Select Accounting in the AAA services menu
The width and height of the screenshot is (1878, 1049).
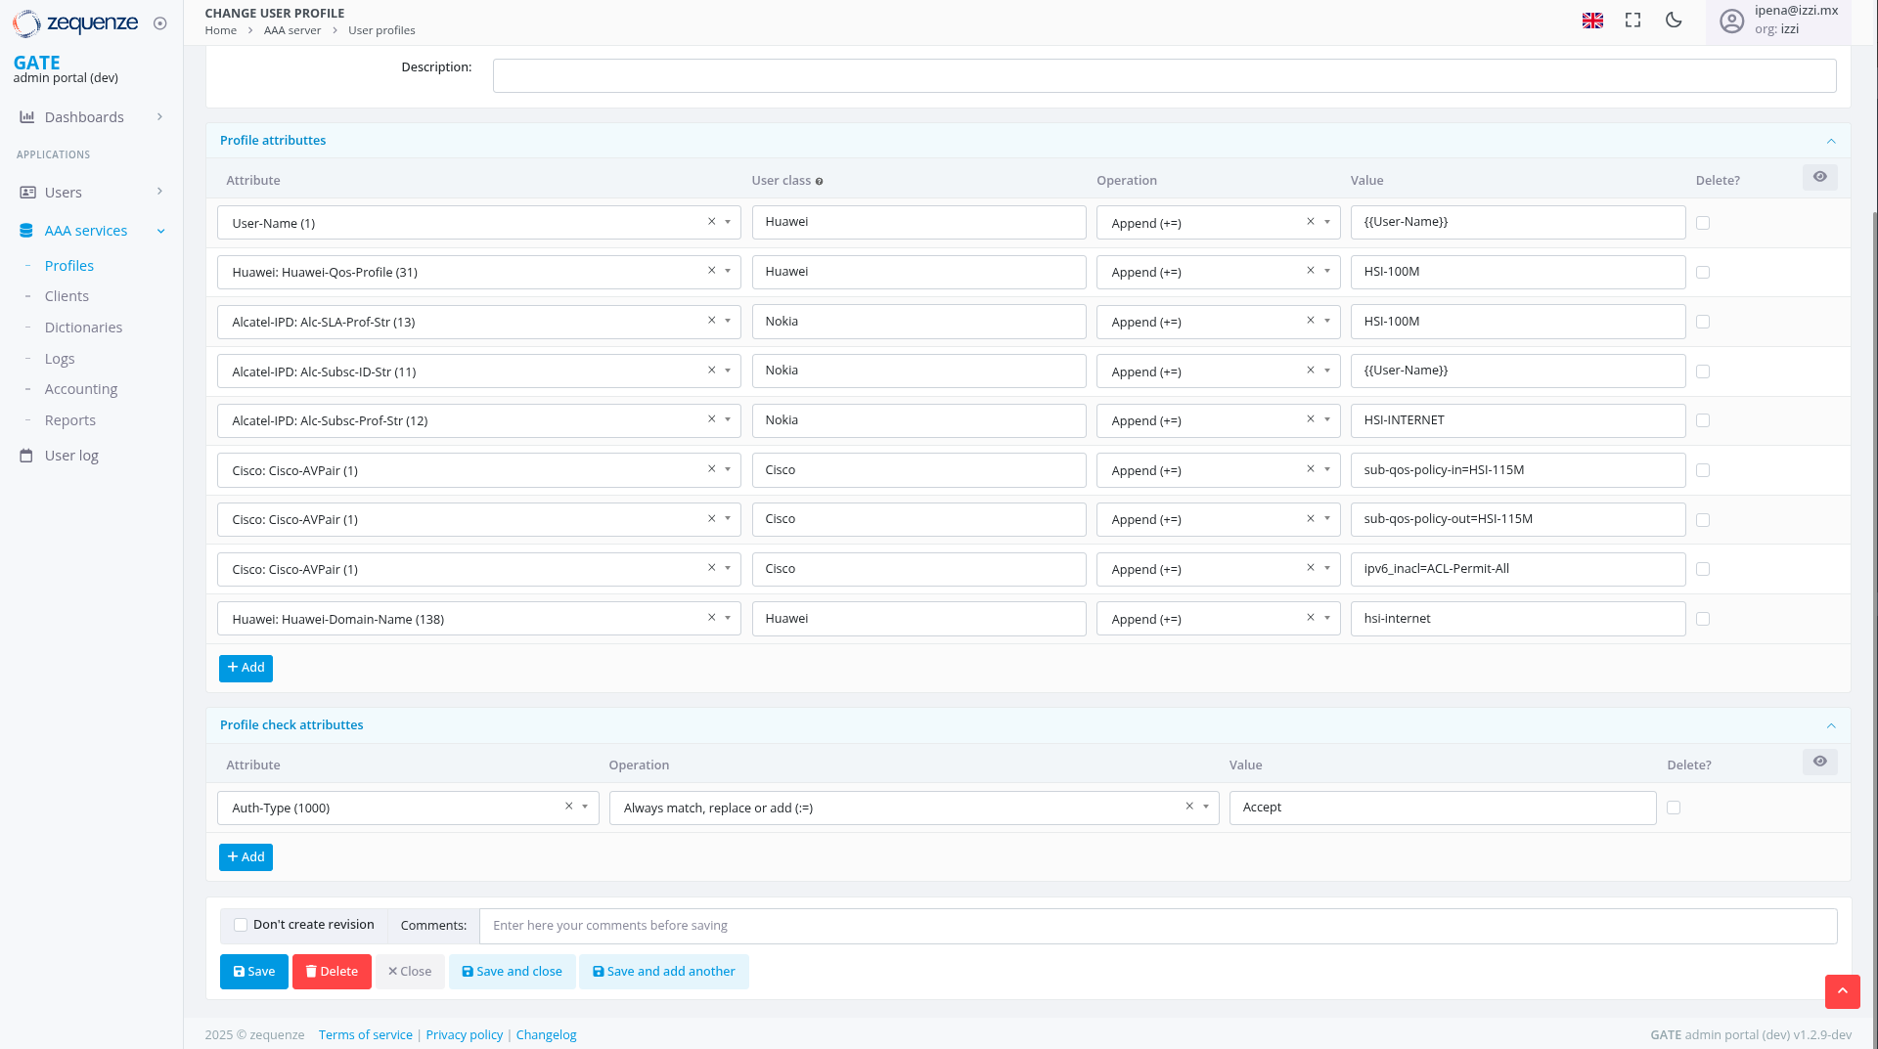(80, 389)
